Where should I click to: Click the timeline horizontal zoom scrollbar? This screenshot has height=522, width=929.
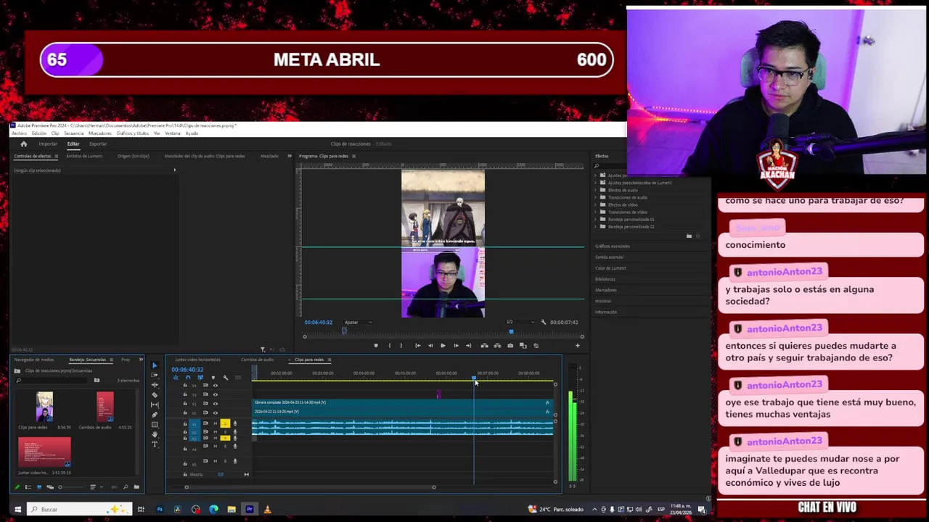coord(310,487)
